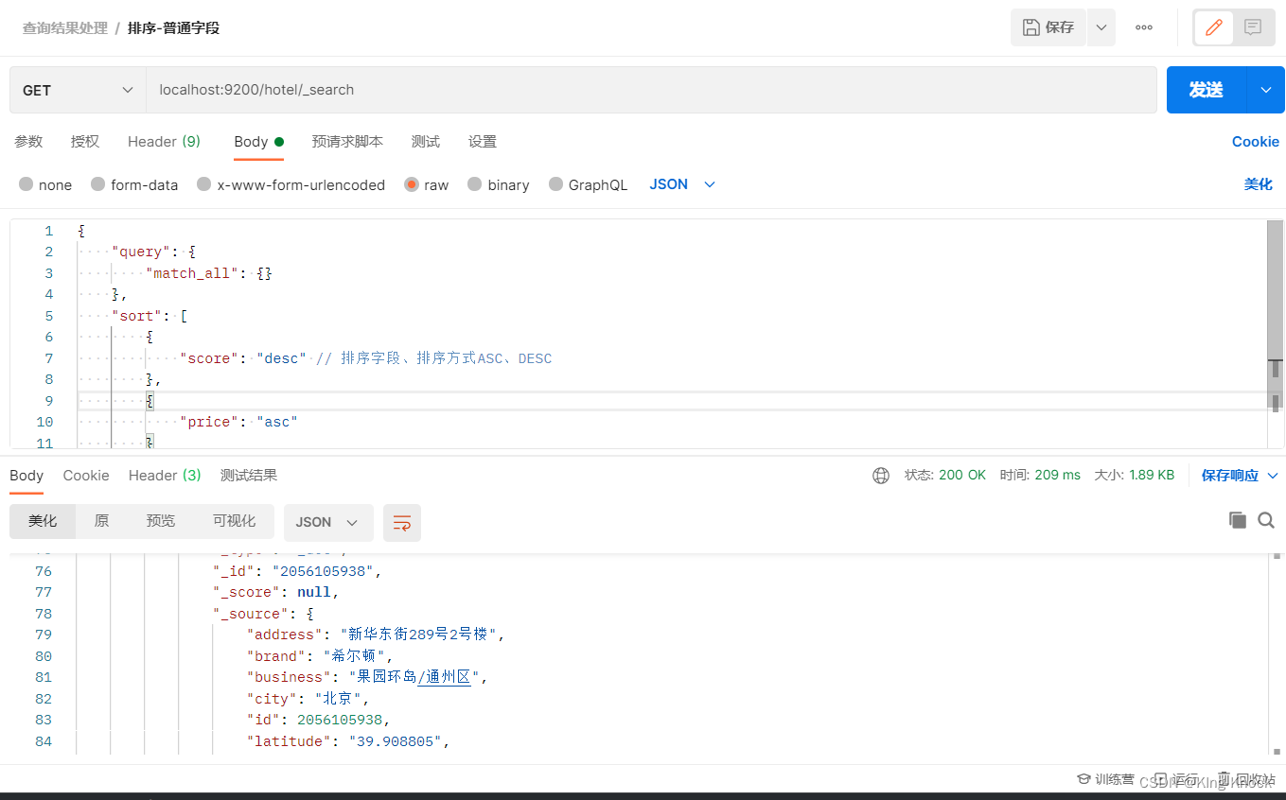
Task: Click the request URL field
Action: [x=651, y=90]
